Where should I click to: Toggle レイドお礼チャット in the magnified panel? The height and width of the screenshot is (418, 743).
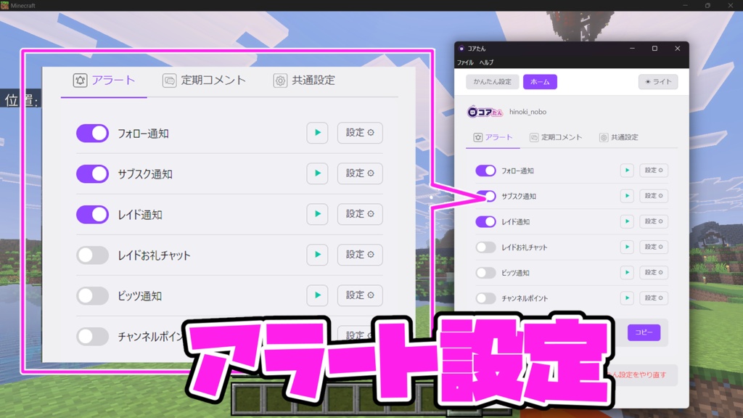point(92,255)
